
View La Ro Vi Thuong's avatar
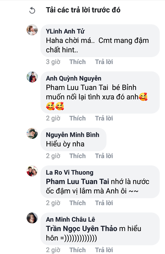[32, 171]
